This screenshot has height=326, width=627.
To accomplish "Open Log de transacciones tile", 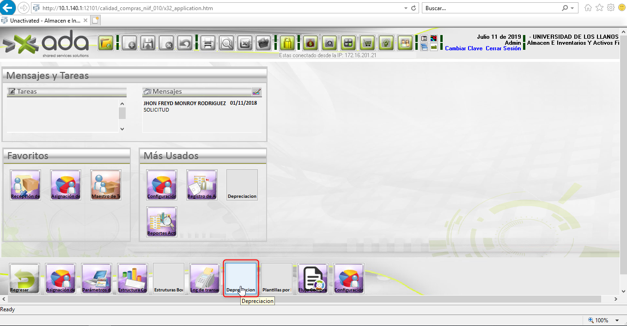I will 205,279.
